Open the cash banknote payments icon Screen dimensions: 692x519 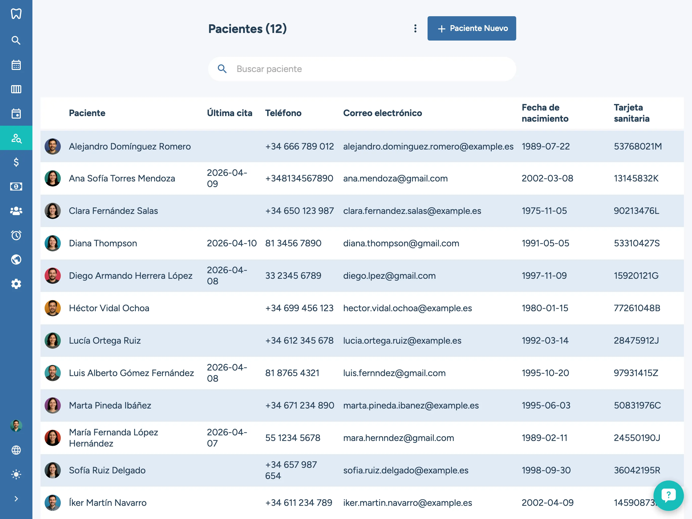(x=16, y=187)
